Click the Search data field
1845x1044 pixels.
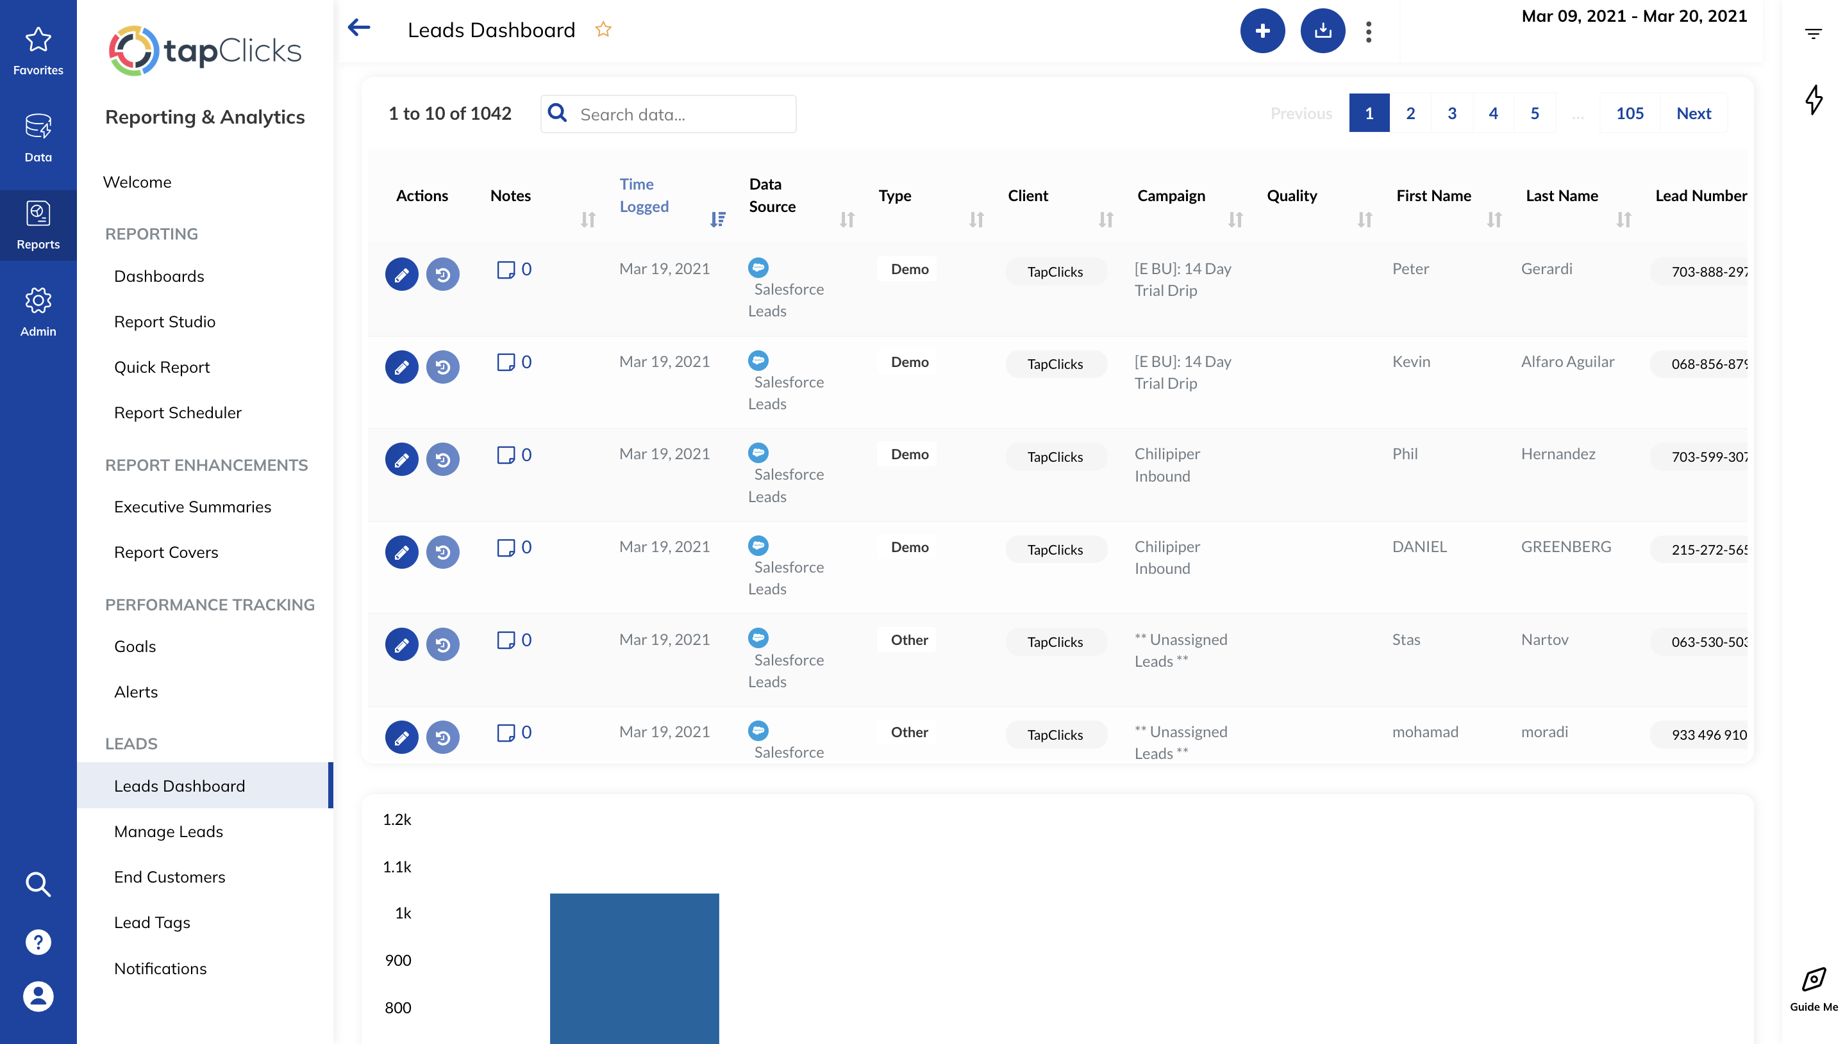[x=668, y=114]
